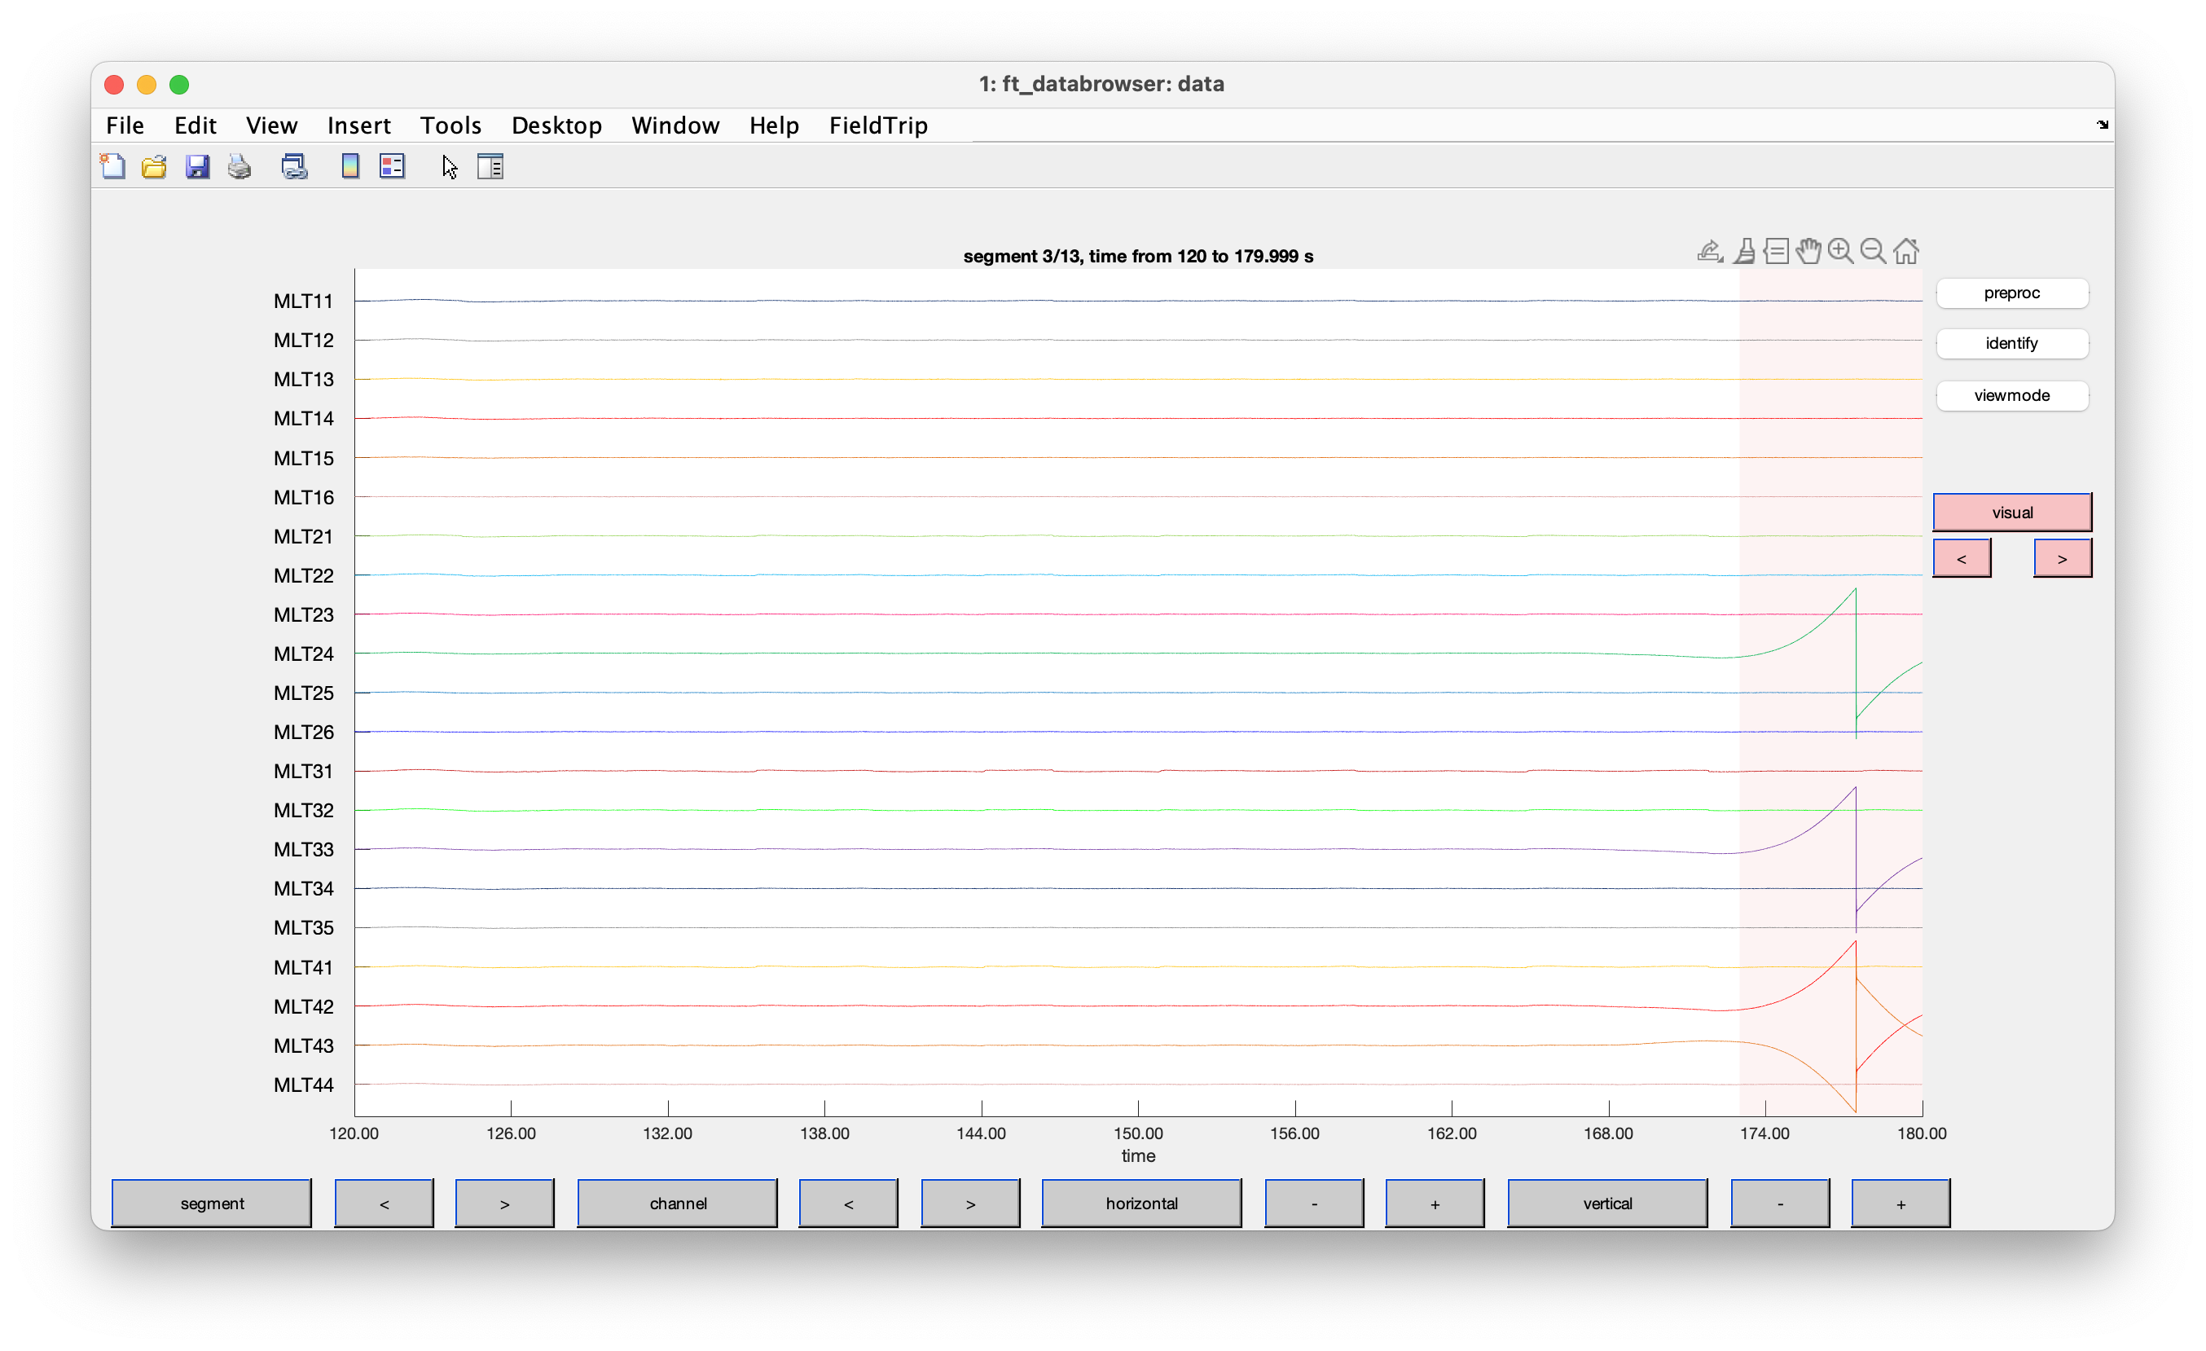Click the data tips icon above plot

pyautogui.click(x=1775, y=252)
